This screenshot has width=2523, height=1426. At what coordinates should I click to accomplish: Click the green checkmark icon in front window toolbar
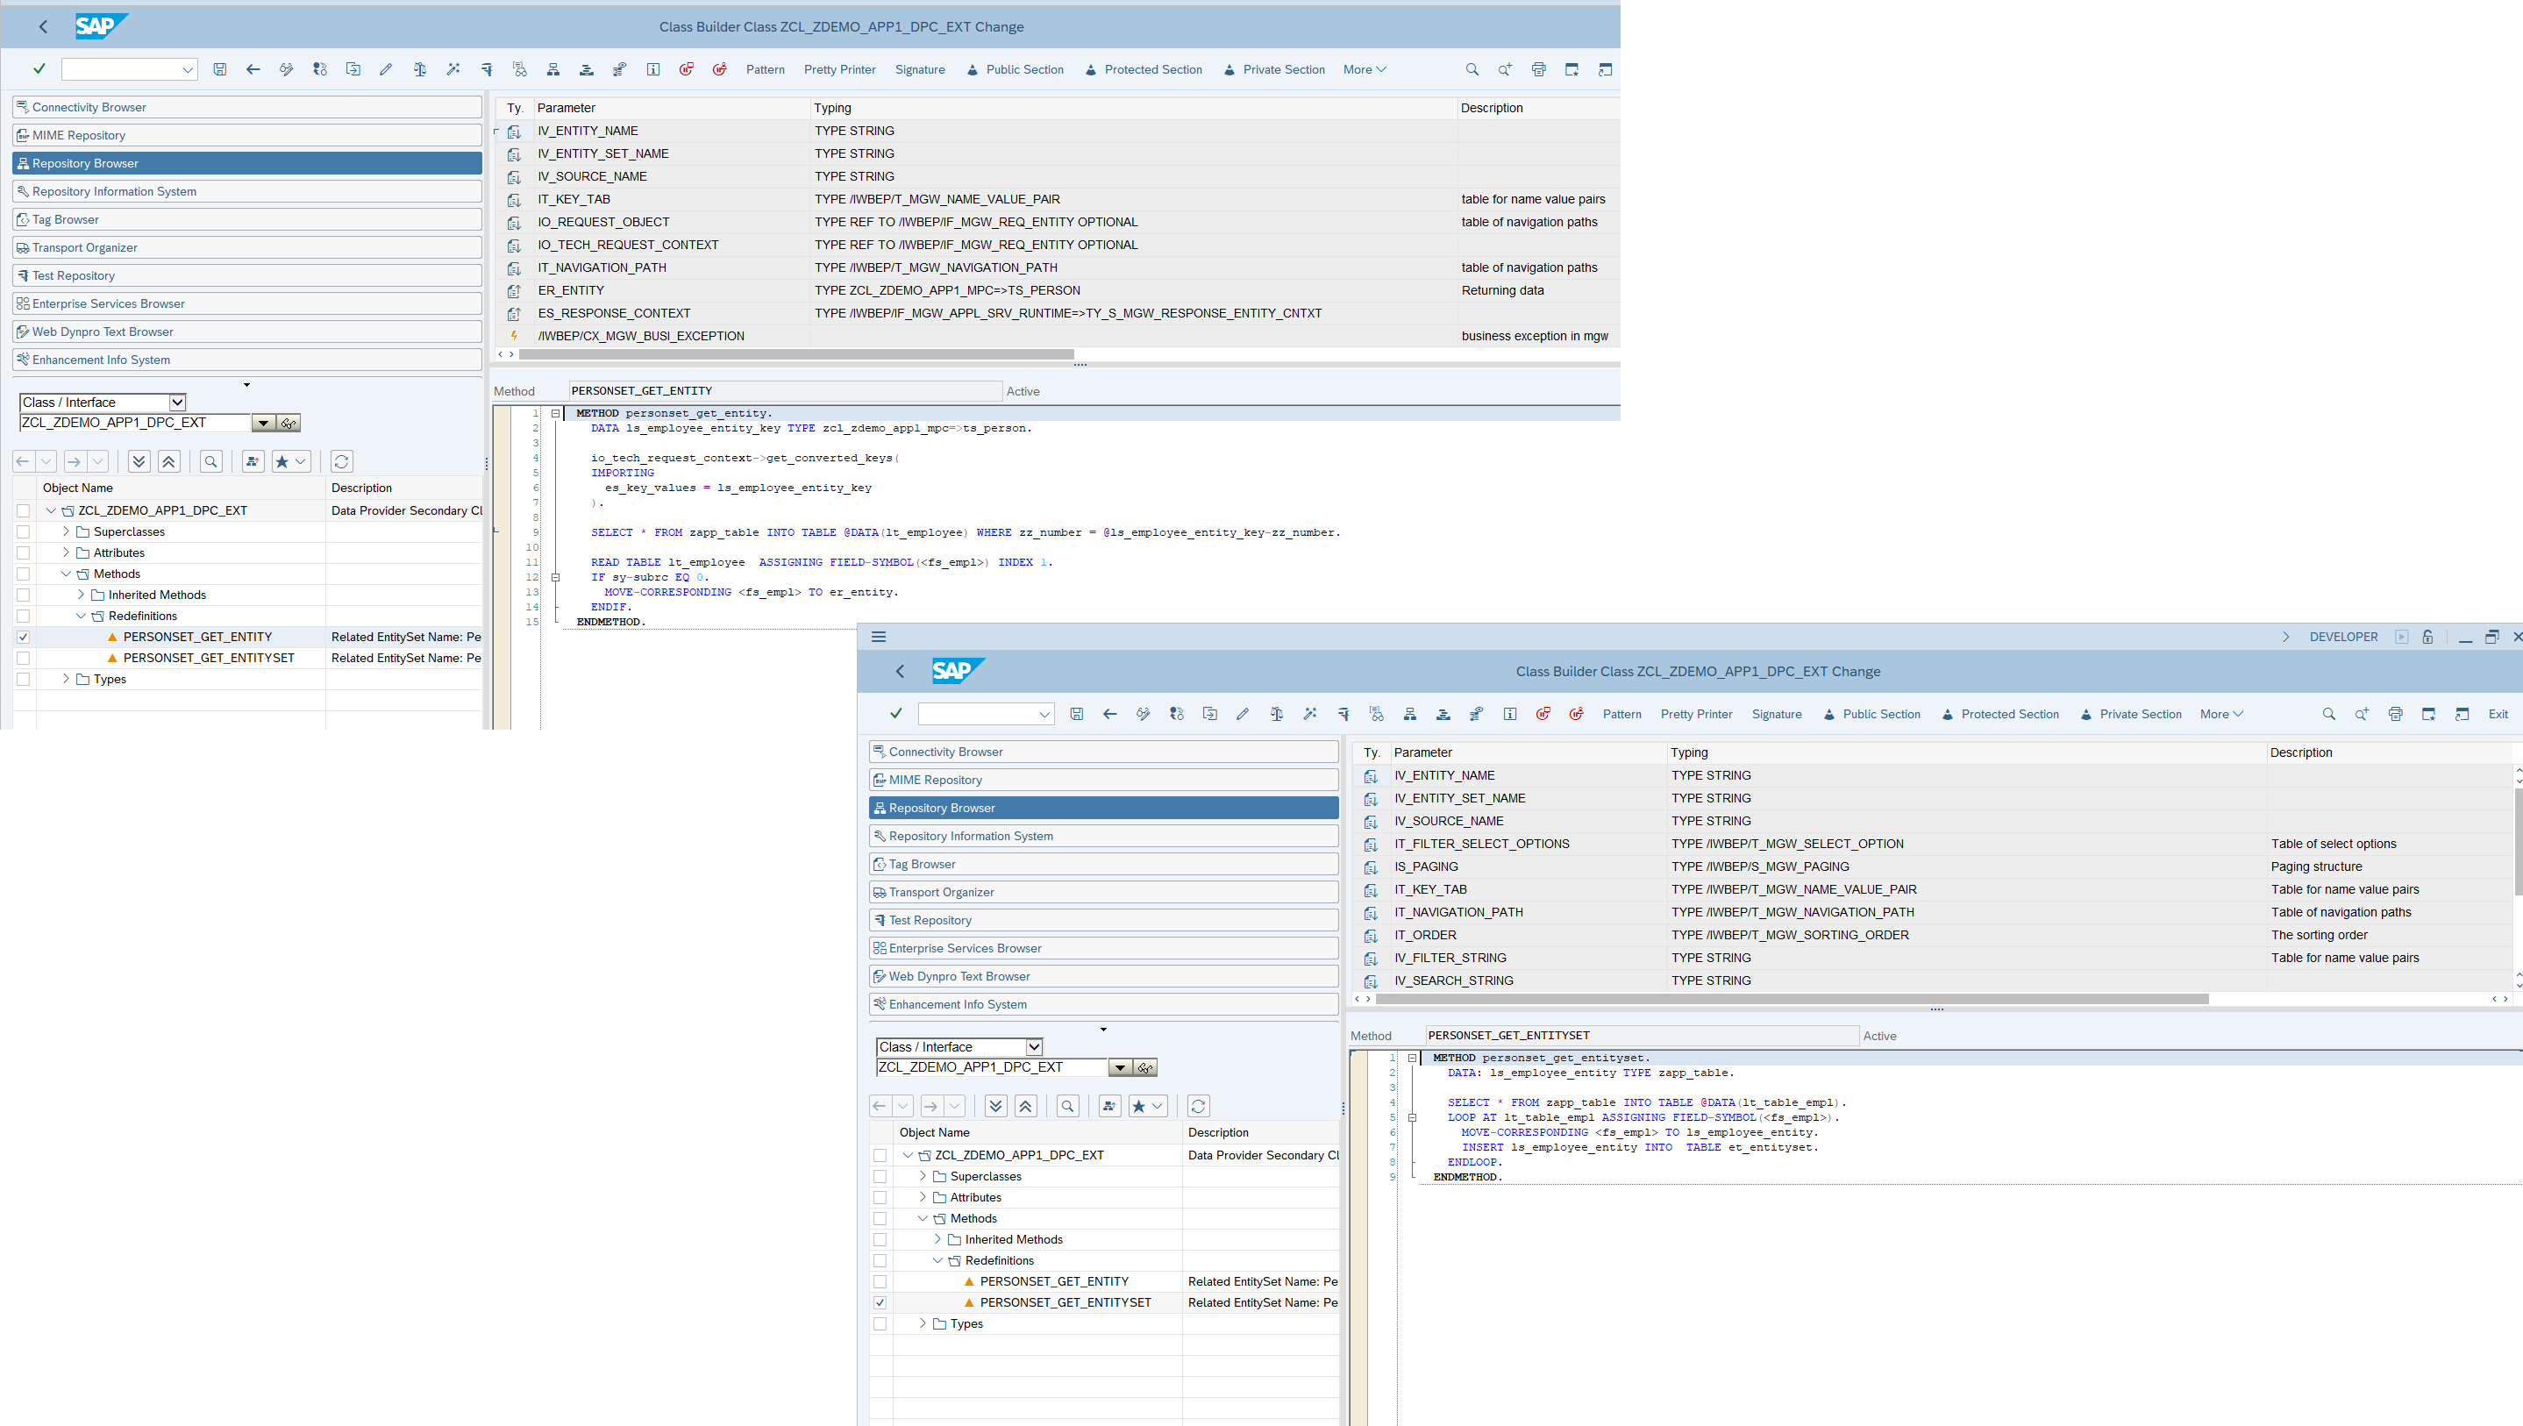[x=896, y=713]
